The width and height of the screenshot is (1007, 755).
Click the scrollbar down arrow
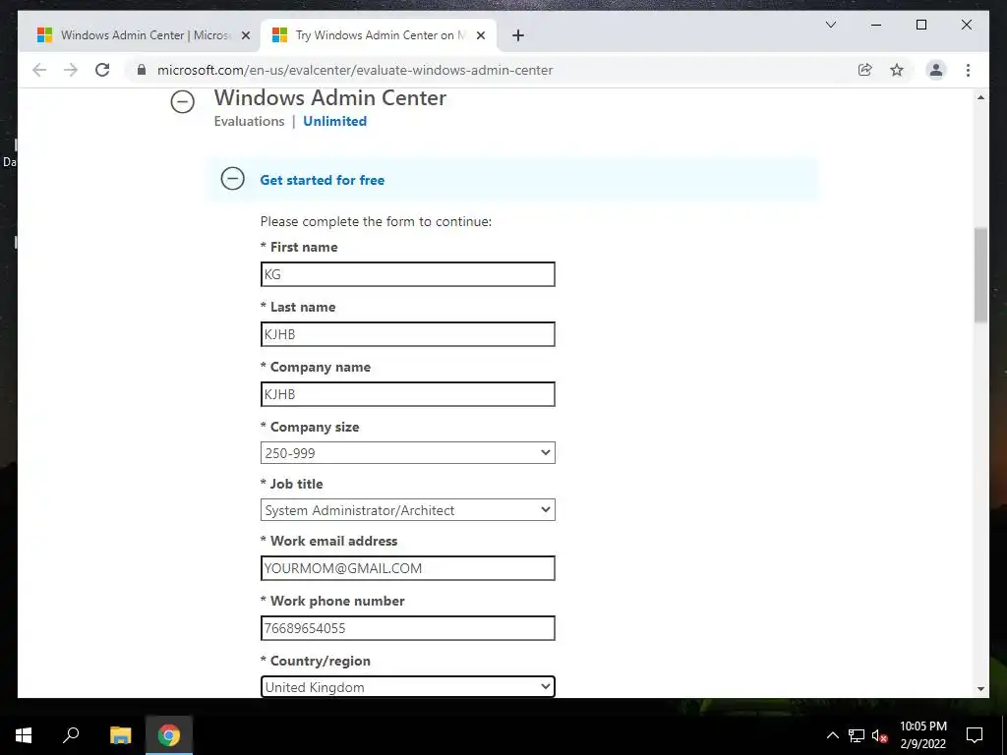[980, 688]
